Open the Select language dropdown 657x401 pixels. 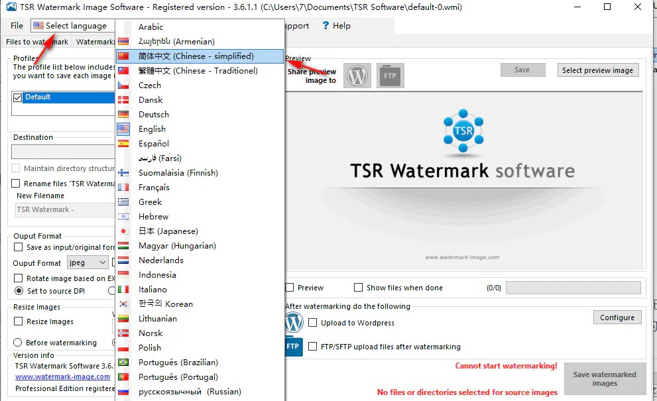(70, 26)
